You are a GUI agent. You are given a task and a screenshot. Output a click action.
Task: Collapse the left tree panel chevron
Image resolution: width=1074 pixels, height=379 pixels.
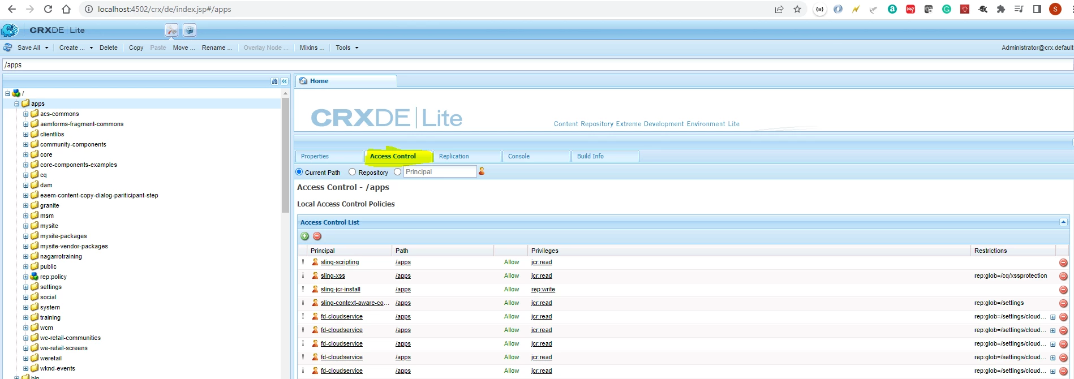pos(284,81)
